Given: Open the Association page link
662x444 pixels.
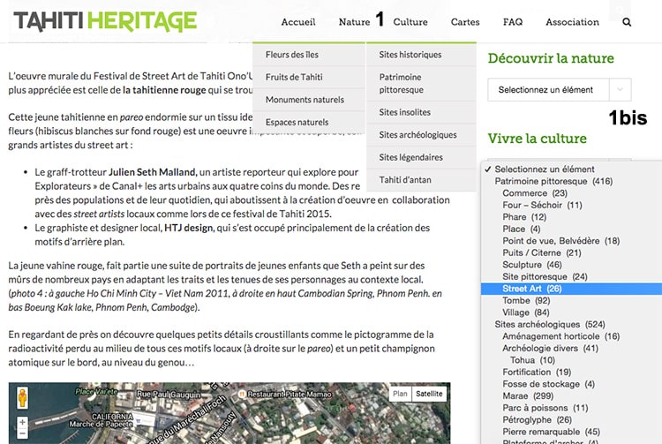Looking at the screenshot, I should coord(572,22).
